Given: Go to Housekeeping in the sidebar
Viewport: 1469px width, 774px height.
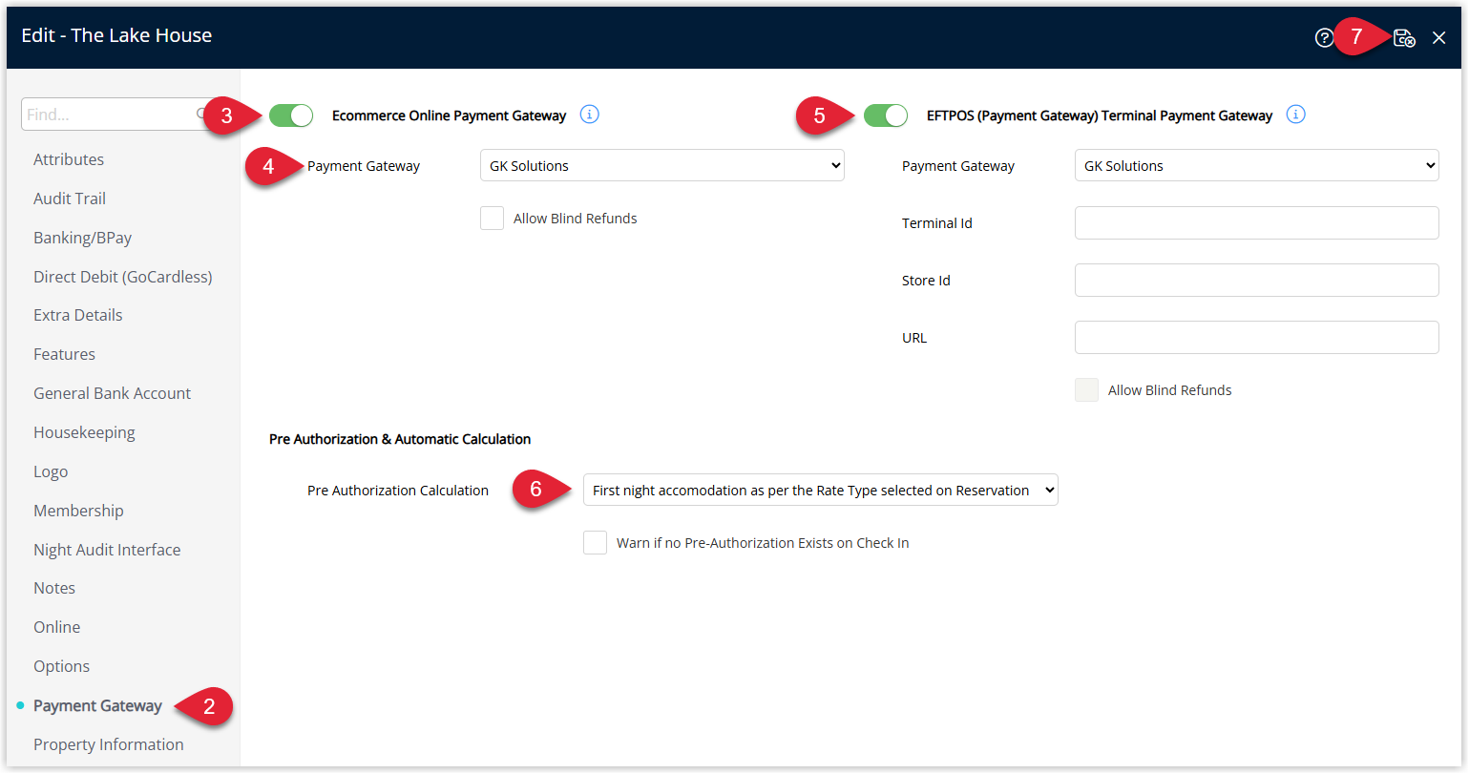Looking at the screenshot, I should [x=84, y=432].
